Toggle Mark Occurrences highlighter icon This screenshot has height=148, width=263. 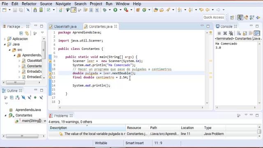pos(74,10)
